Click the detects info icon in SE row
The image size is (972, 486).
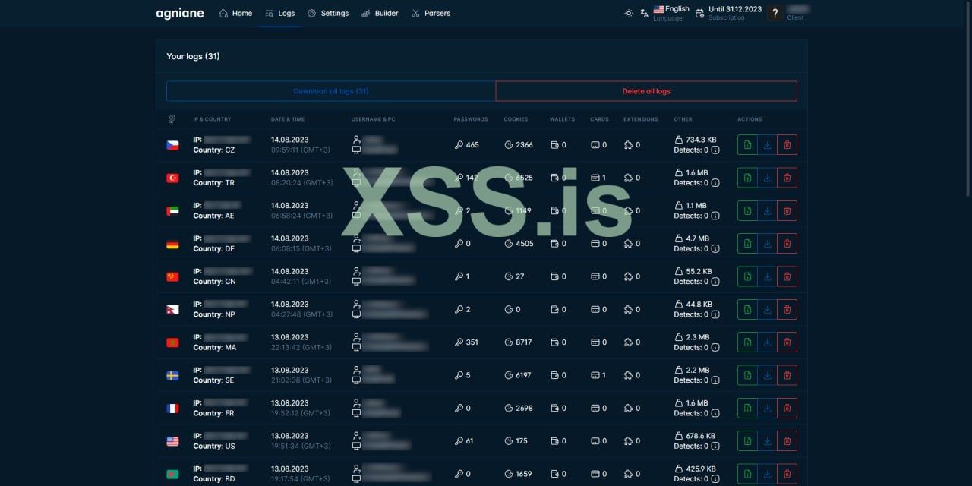tap(715, 380)
